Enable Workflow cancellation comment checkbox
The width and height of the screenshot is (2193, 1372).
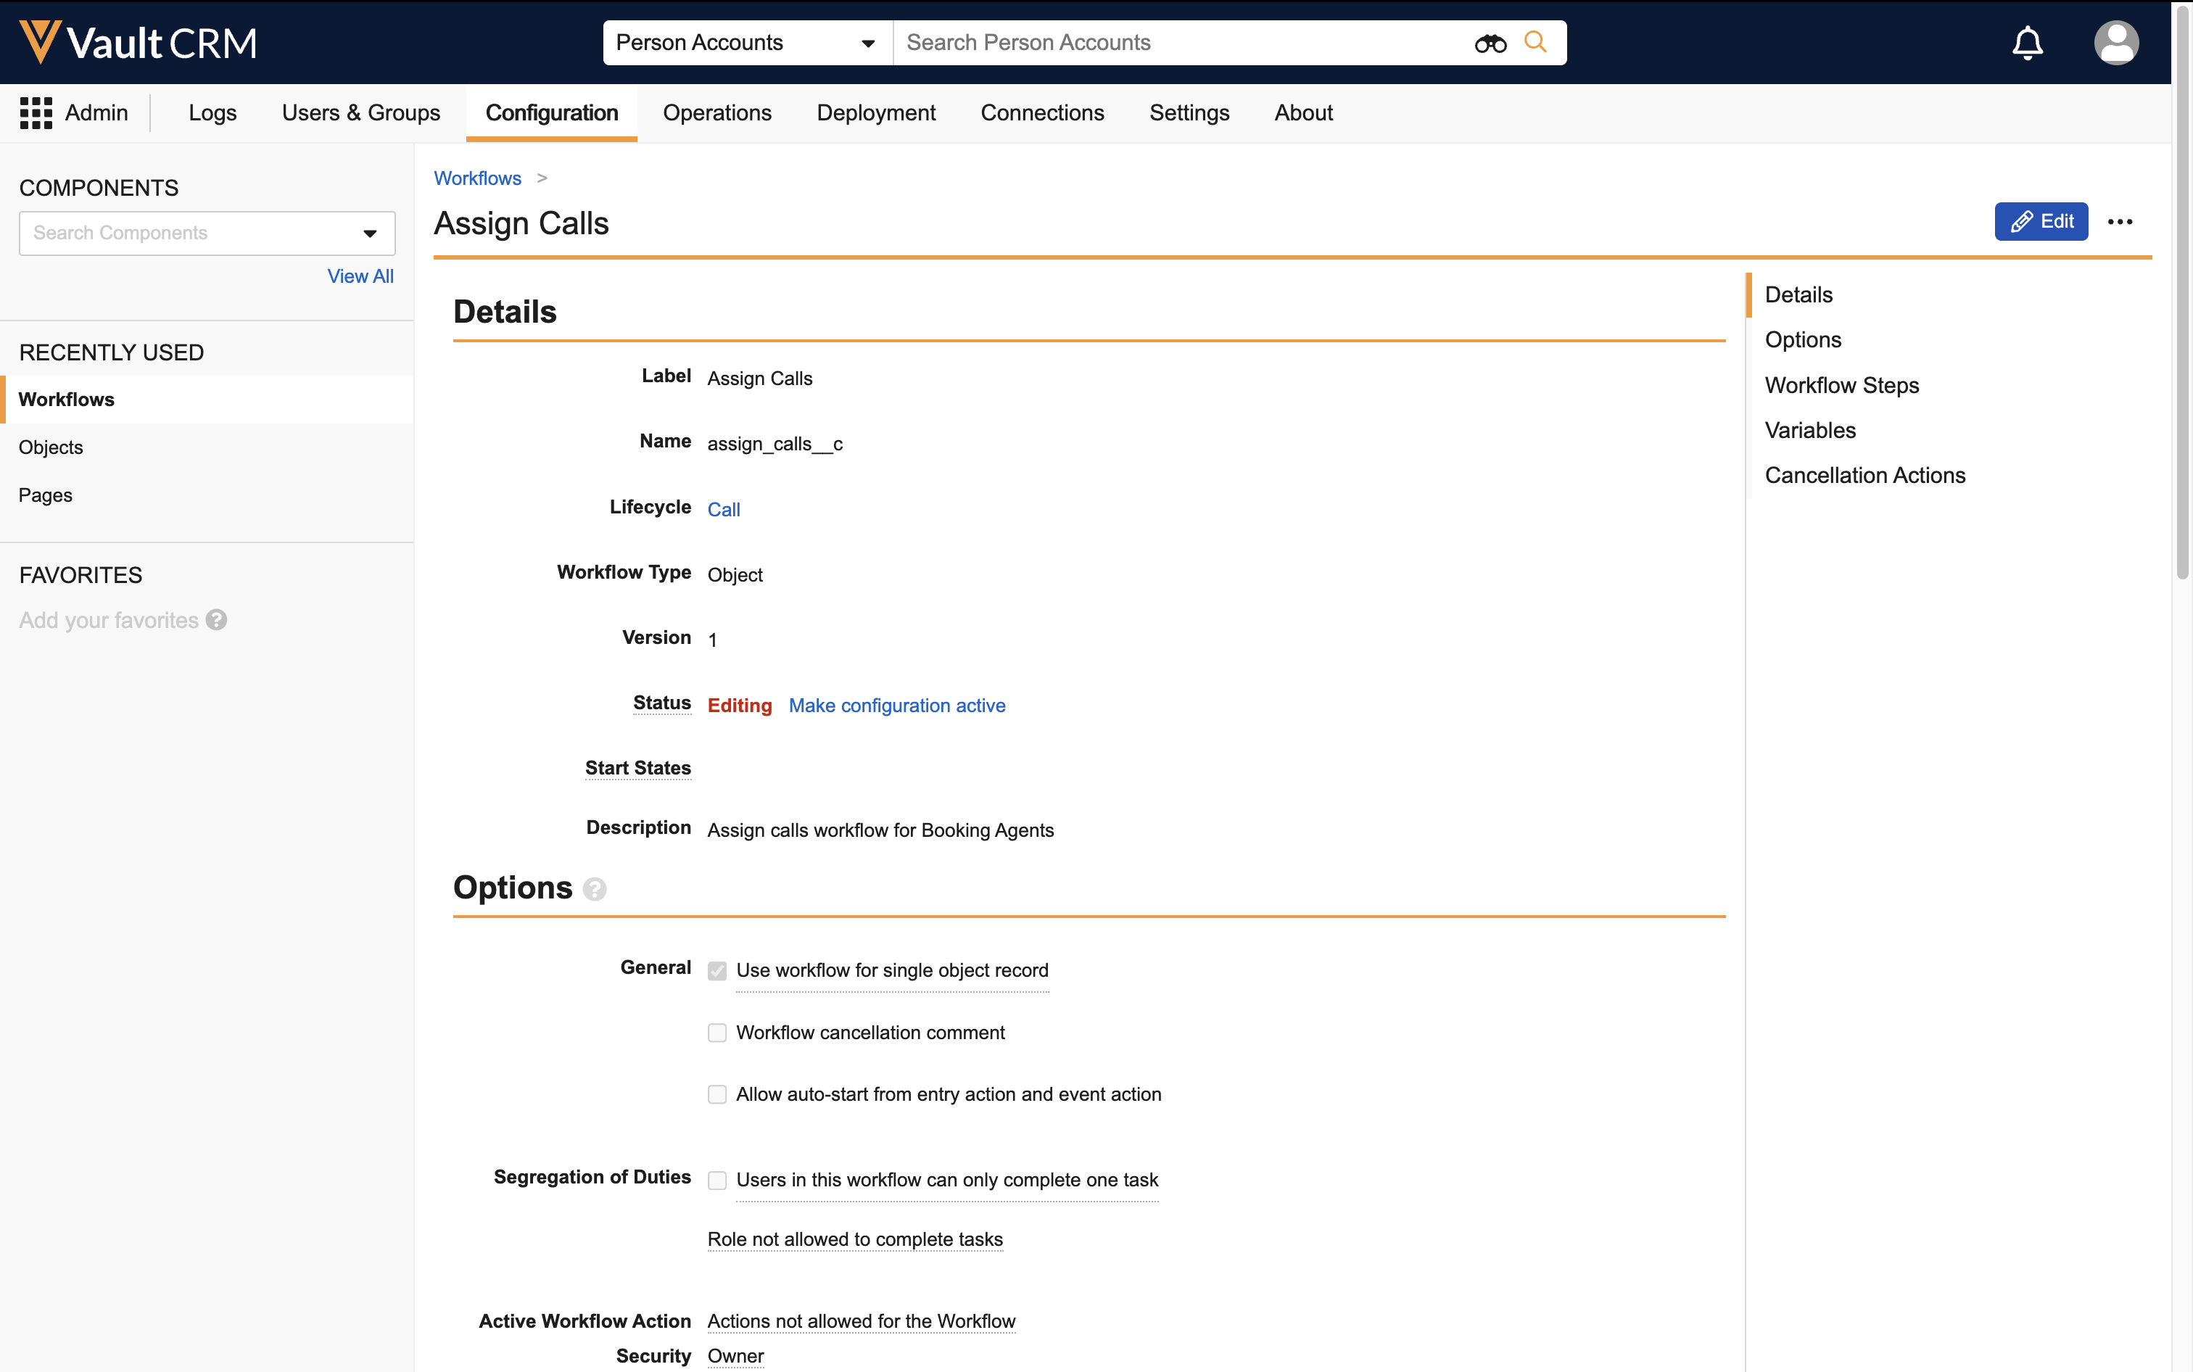pos(716,1033)
